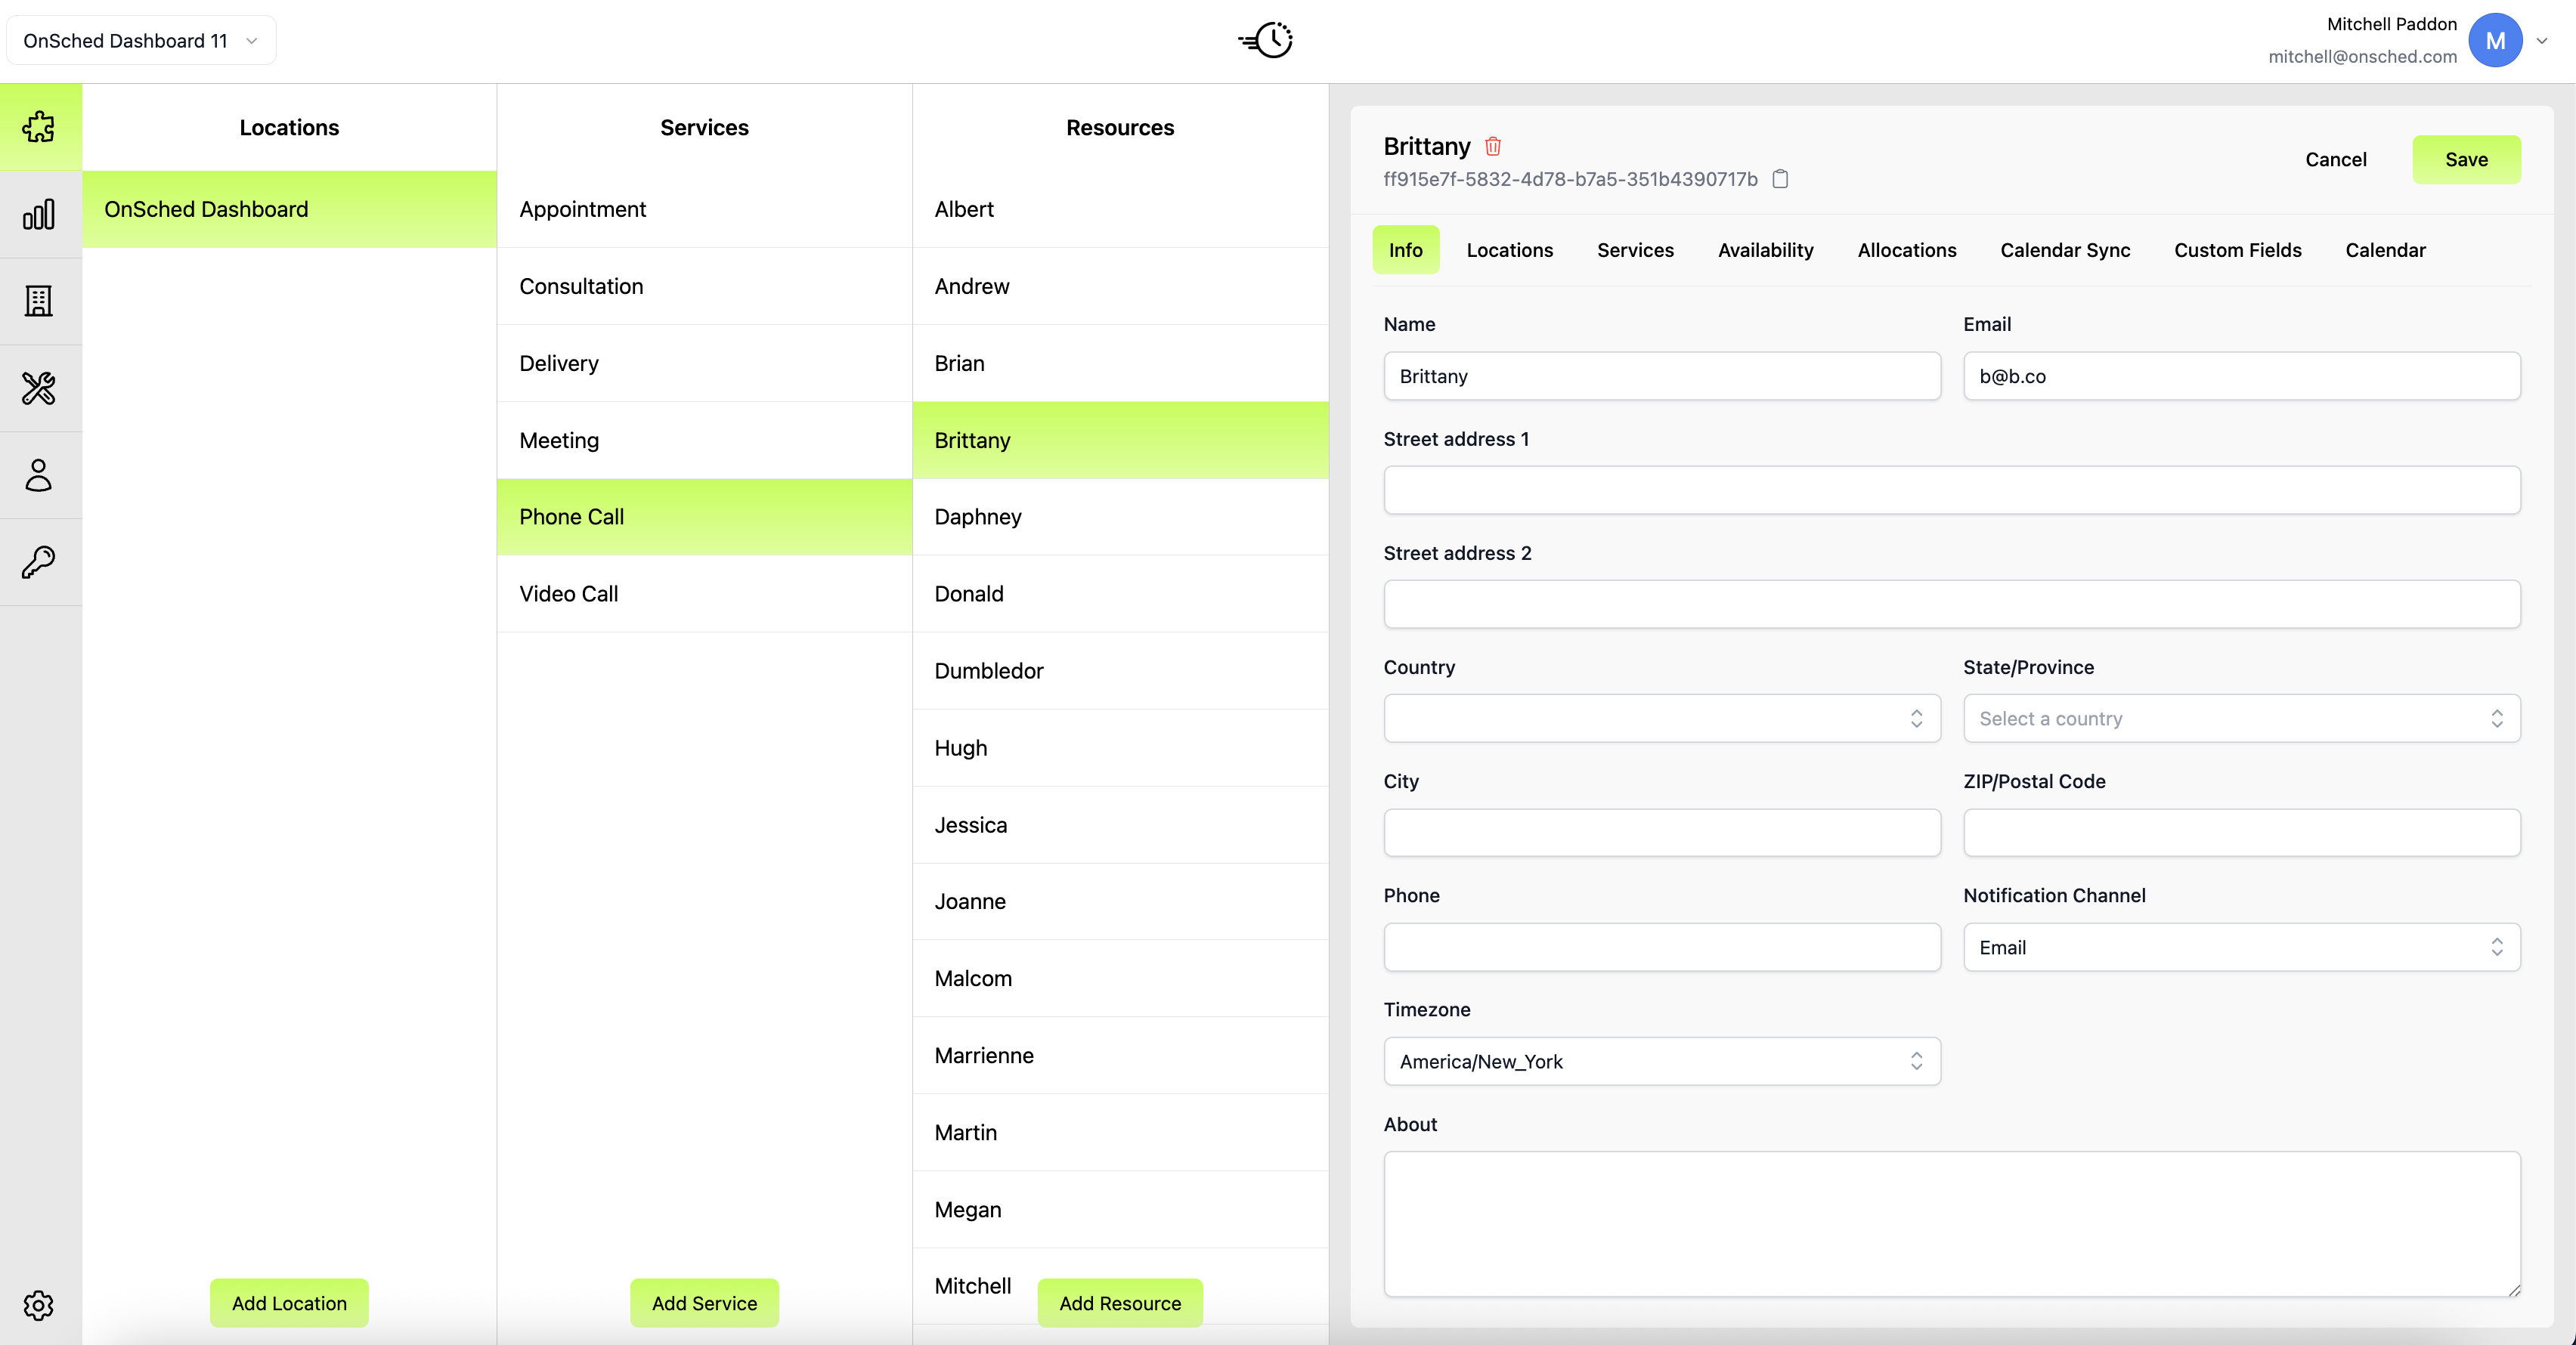Switch to the Calendar Sync tab
The height and width of the screenshot is (1345, 2576).
click(x=2064, y=250)
